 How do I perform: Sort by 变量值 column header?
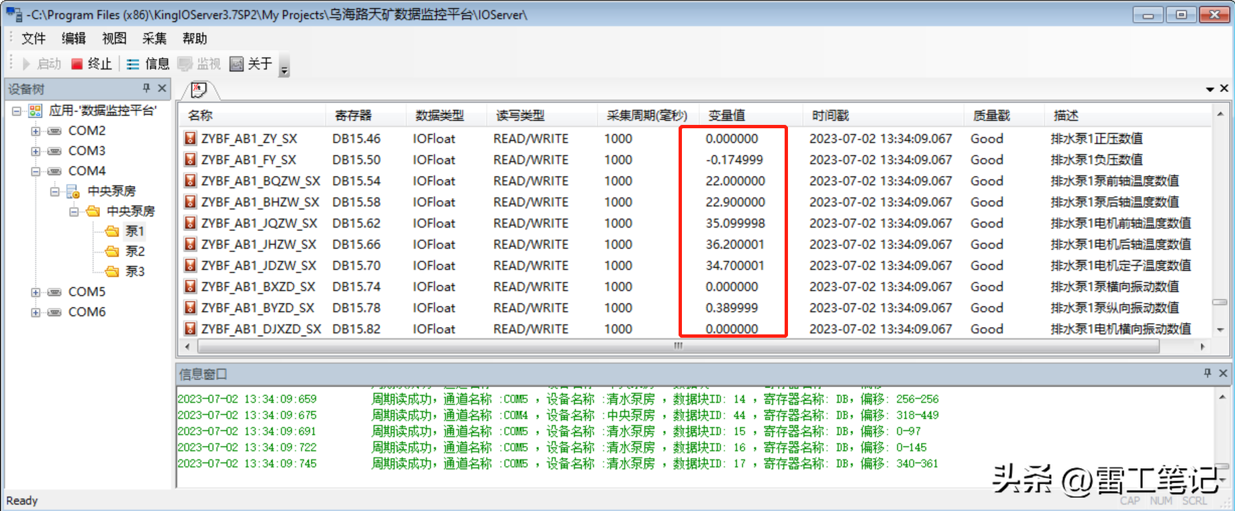(x=727, y=115)
